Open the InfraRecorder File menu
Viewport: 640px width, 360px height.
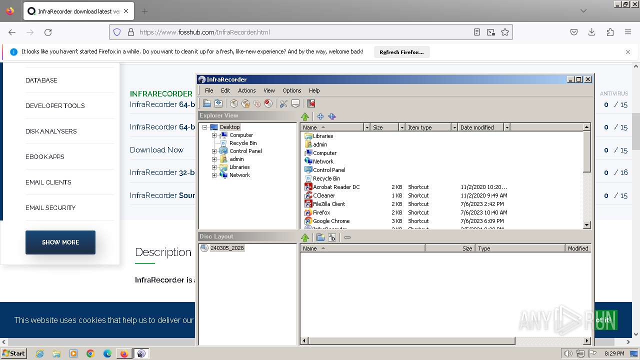pos(209,90)
